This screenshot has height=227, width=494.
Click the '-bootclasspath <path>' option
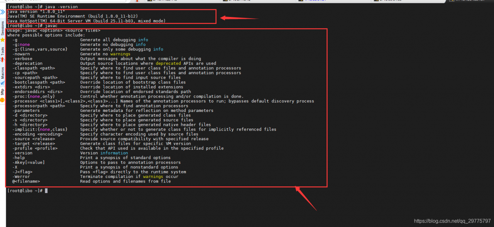tap(39, 82)
